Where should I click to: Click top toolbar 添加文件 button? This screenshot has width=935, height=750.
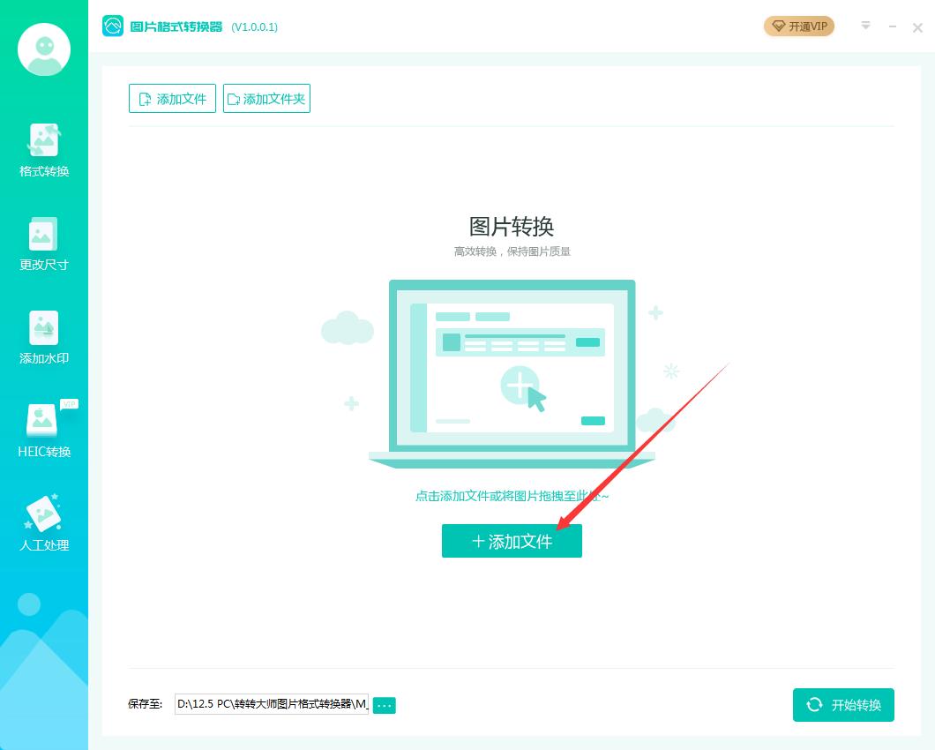pyautogui.click(x=172, y=99)
